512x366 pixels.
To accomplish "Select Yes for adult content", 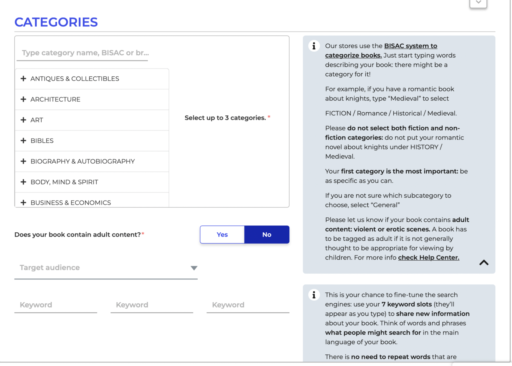I will tap(222, 234).
